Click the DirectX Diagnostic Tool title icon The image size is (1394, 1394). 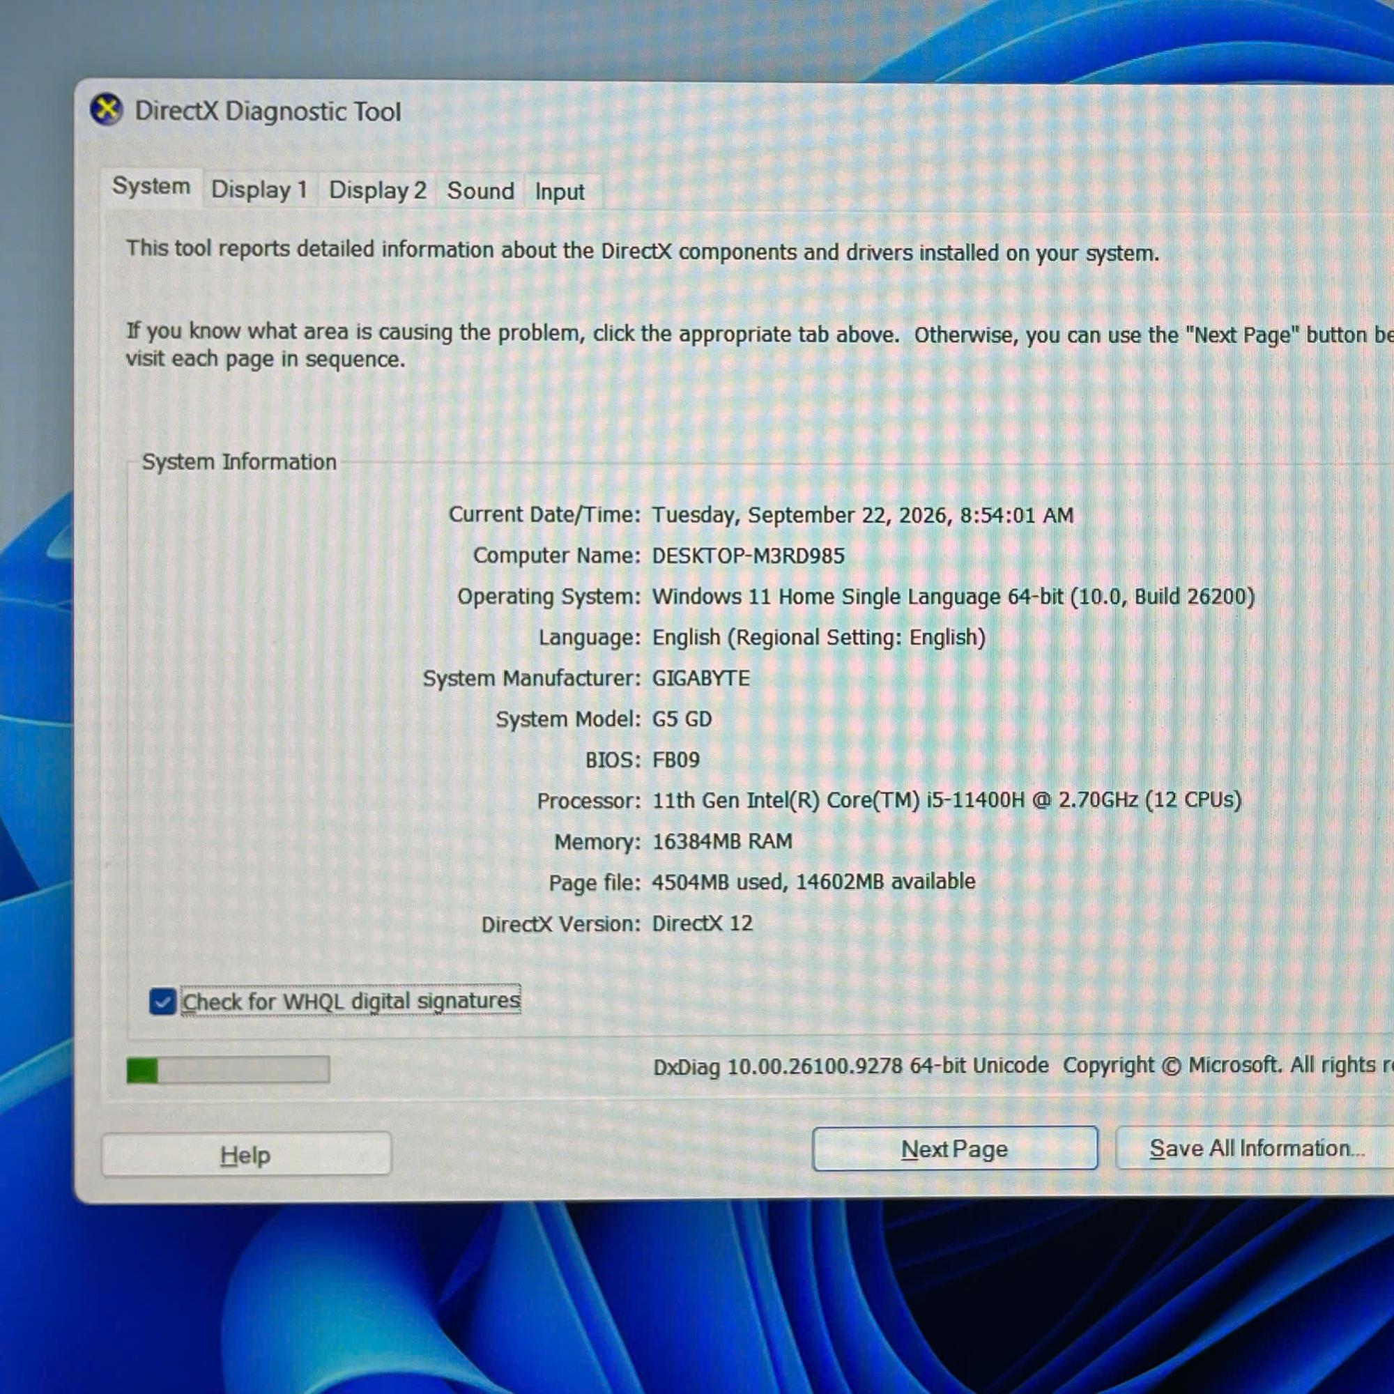[107, 109]
